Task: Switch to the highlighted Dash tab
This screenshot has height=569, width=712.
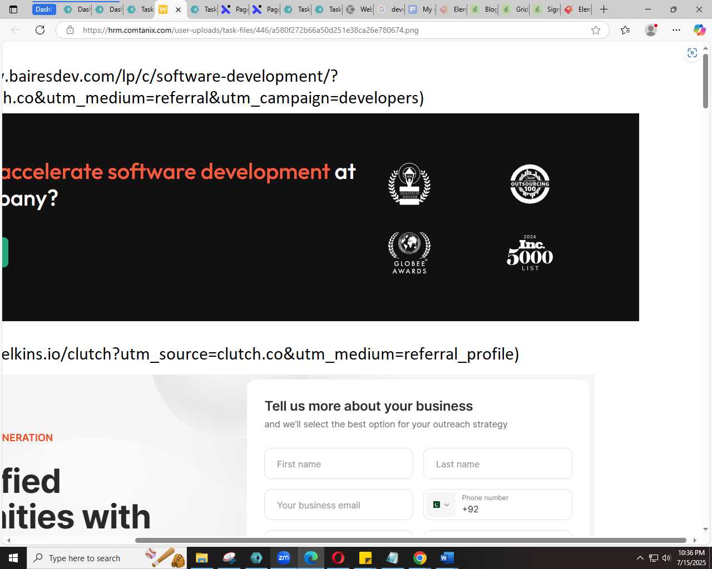Action: (x=44, y=9)
